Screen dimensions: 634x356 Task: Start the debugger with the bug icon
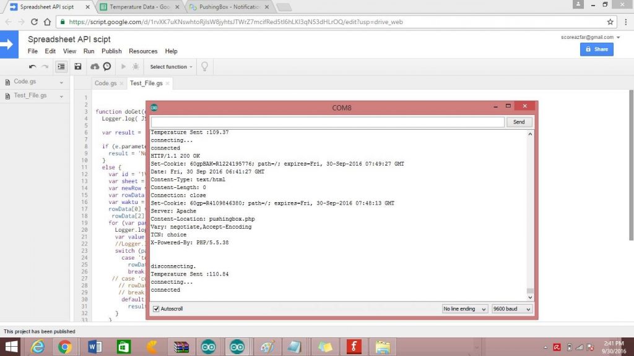click(136, 67)
